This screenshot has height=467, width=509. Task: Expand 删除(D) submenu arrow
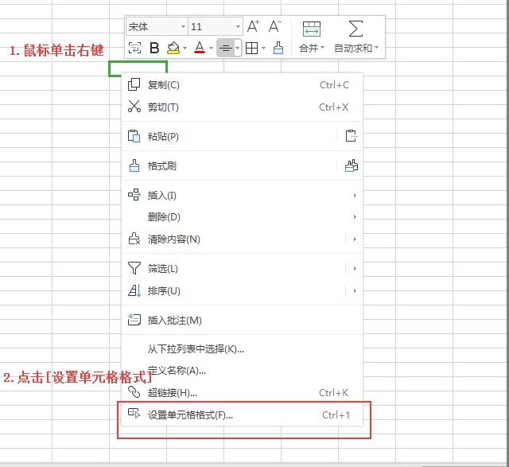[x=355, y=216]
